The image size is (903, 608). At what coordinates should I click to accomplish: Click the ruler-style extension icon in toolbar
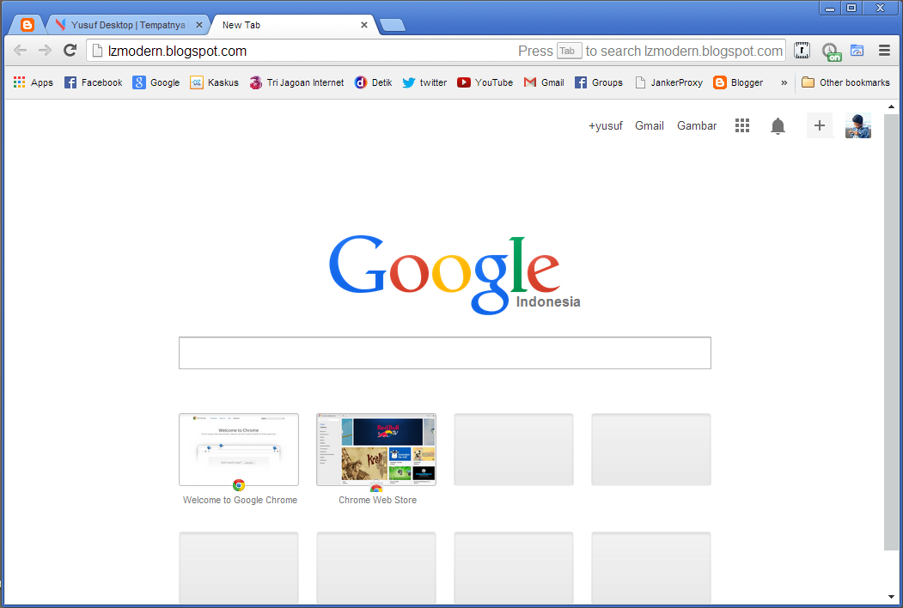[802, 51]
